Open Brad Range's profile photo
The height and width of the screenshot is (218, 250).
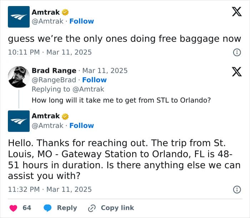coord(19,77)
